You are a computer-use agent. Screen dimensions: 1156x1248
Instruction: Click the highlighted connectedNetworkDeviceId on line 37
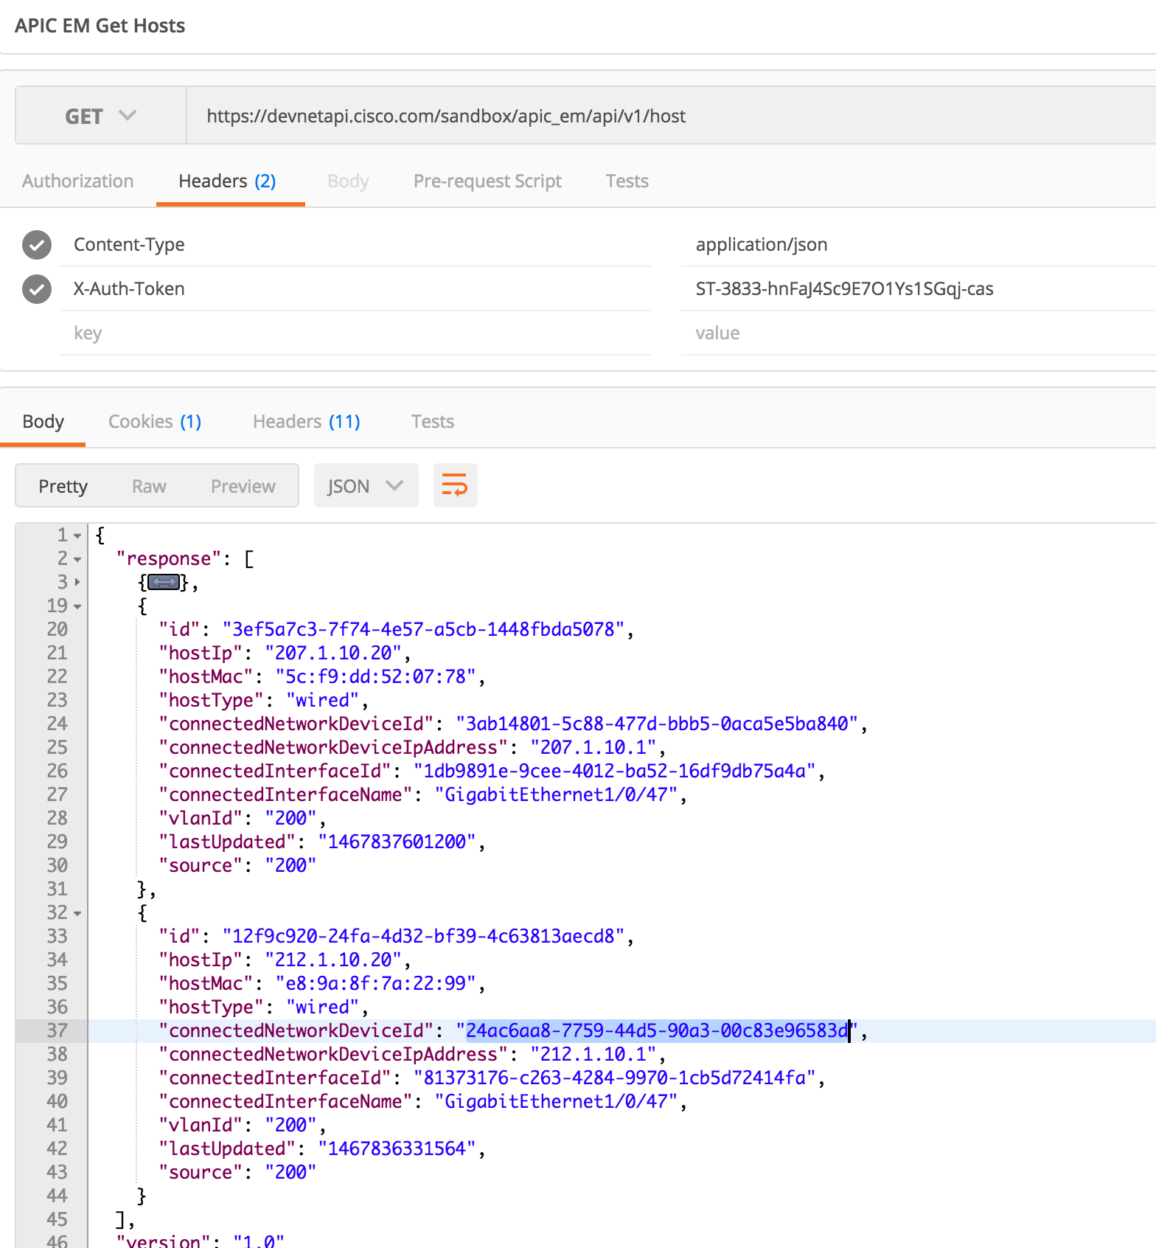(x=657, y=1030)
